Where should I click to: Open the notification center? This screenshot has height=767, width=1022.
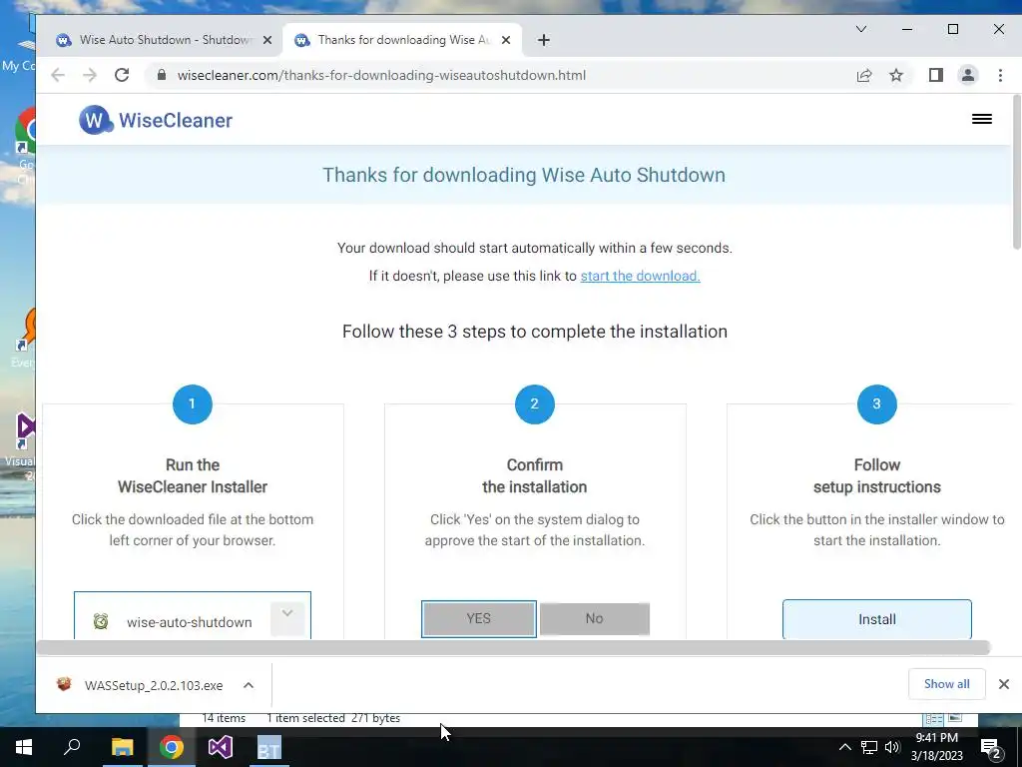(x=992, y=747)
